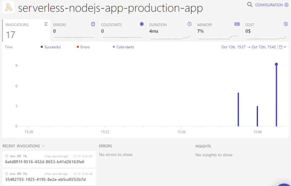
Task: Click the 'No insights to show' text
Action: (214, 155)
